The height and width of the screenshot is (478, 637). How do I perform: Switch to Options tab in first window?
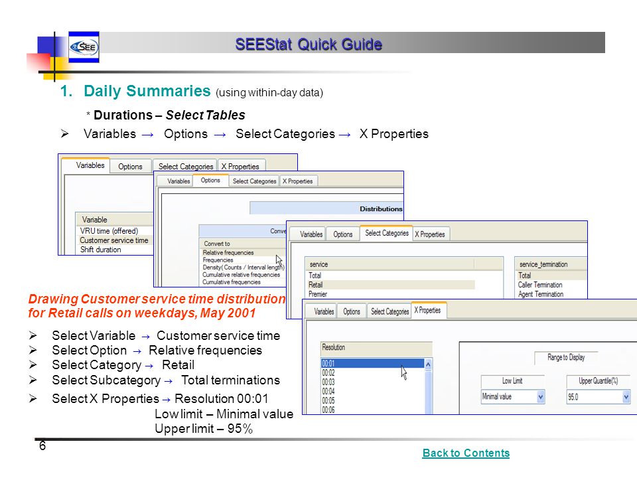[130, 166]
